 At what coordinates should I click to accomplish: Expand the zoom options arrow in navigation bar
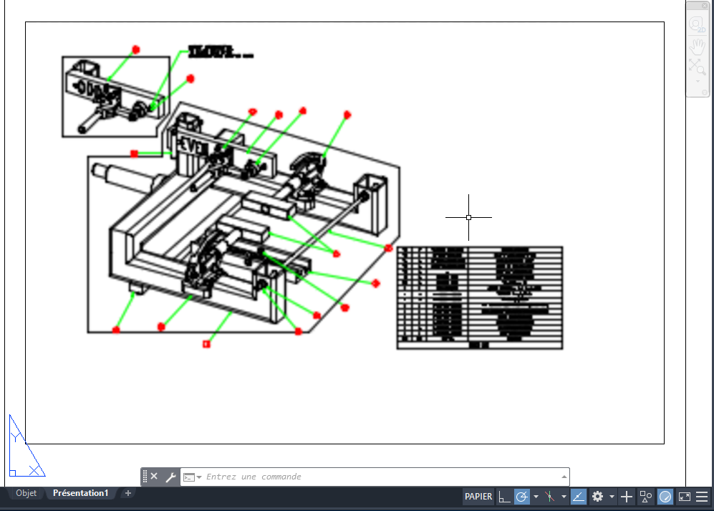[698, 81]
